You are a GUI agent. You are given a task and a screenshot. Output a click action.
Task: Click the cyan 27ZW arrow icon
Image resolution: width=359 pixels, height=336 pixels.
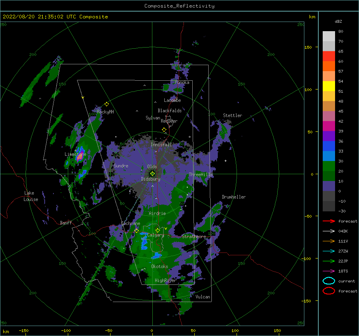pyautogui.click(x=329, y=251)
